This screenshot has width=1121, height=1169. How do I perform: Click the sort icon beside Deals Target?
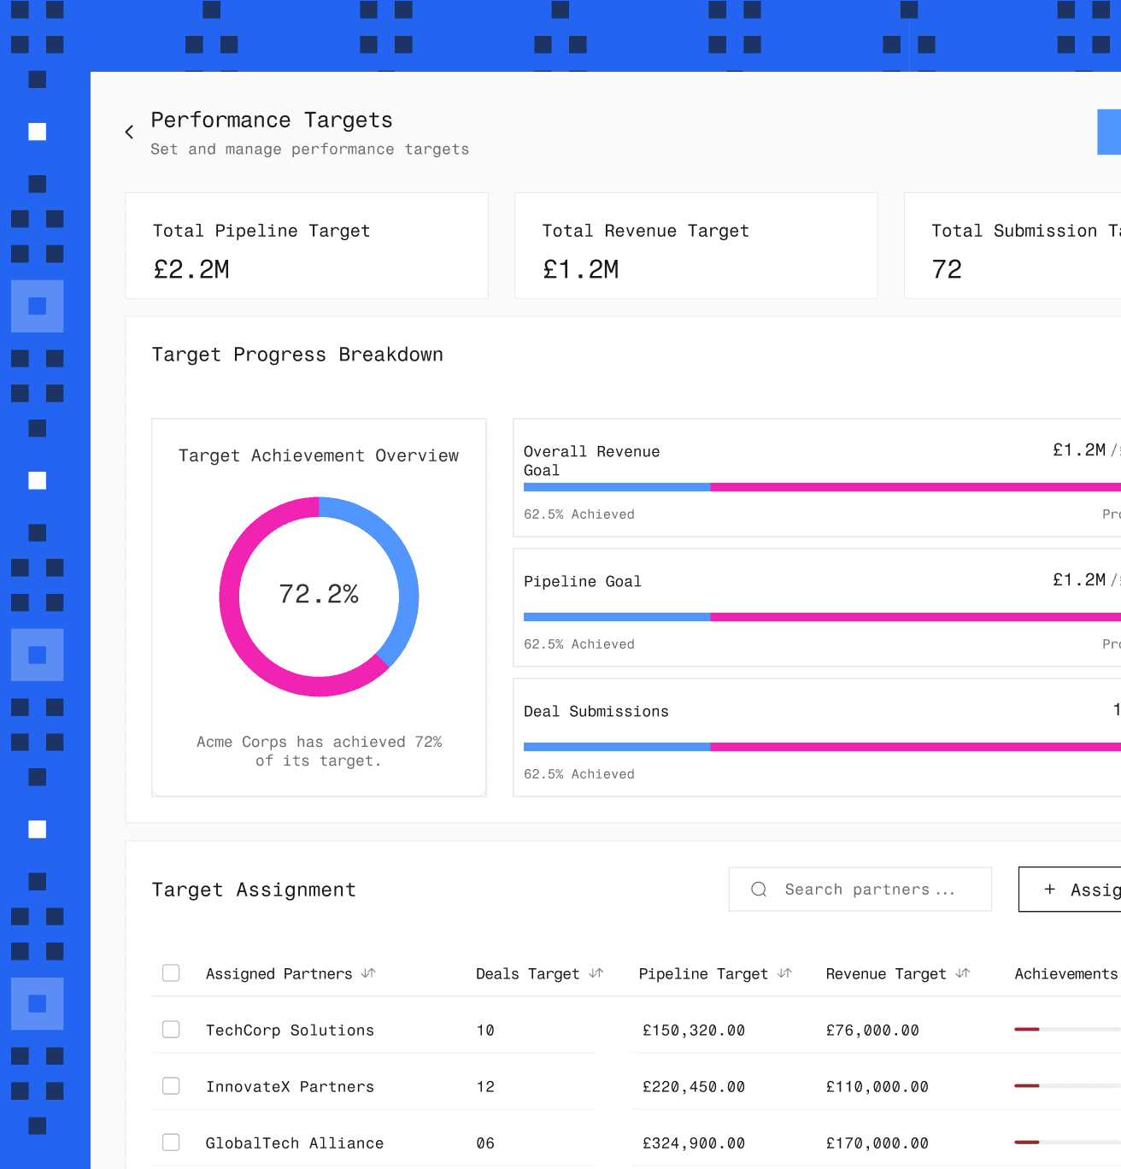596,973
